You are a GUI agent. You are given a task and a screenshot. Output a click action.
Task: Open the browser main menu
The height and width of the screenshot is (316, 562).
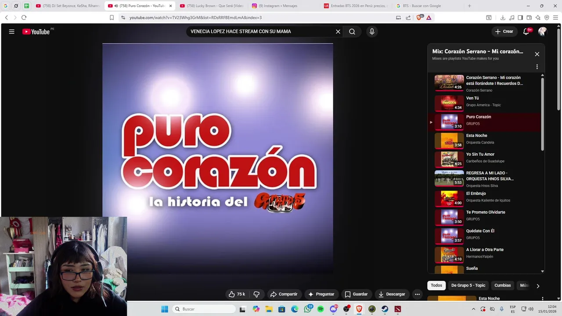[555, 18]
